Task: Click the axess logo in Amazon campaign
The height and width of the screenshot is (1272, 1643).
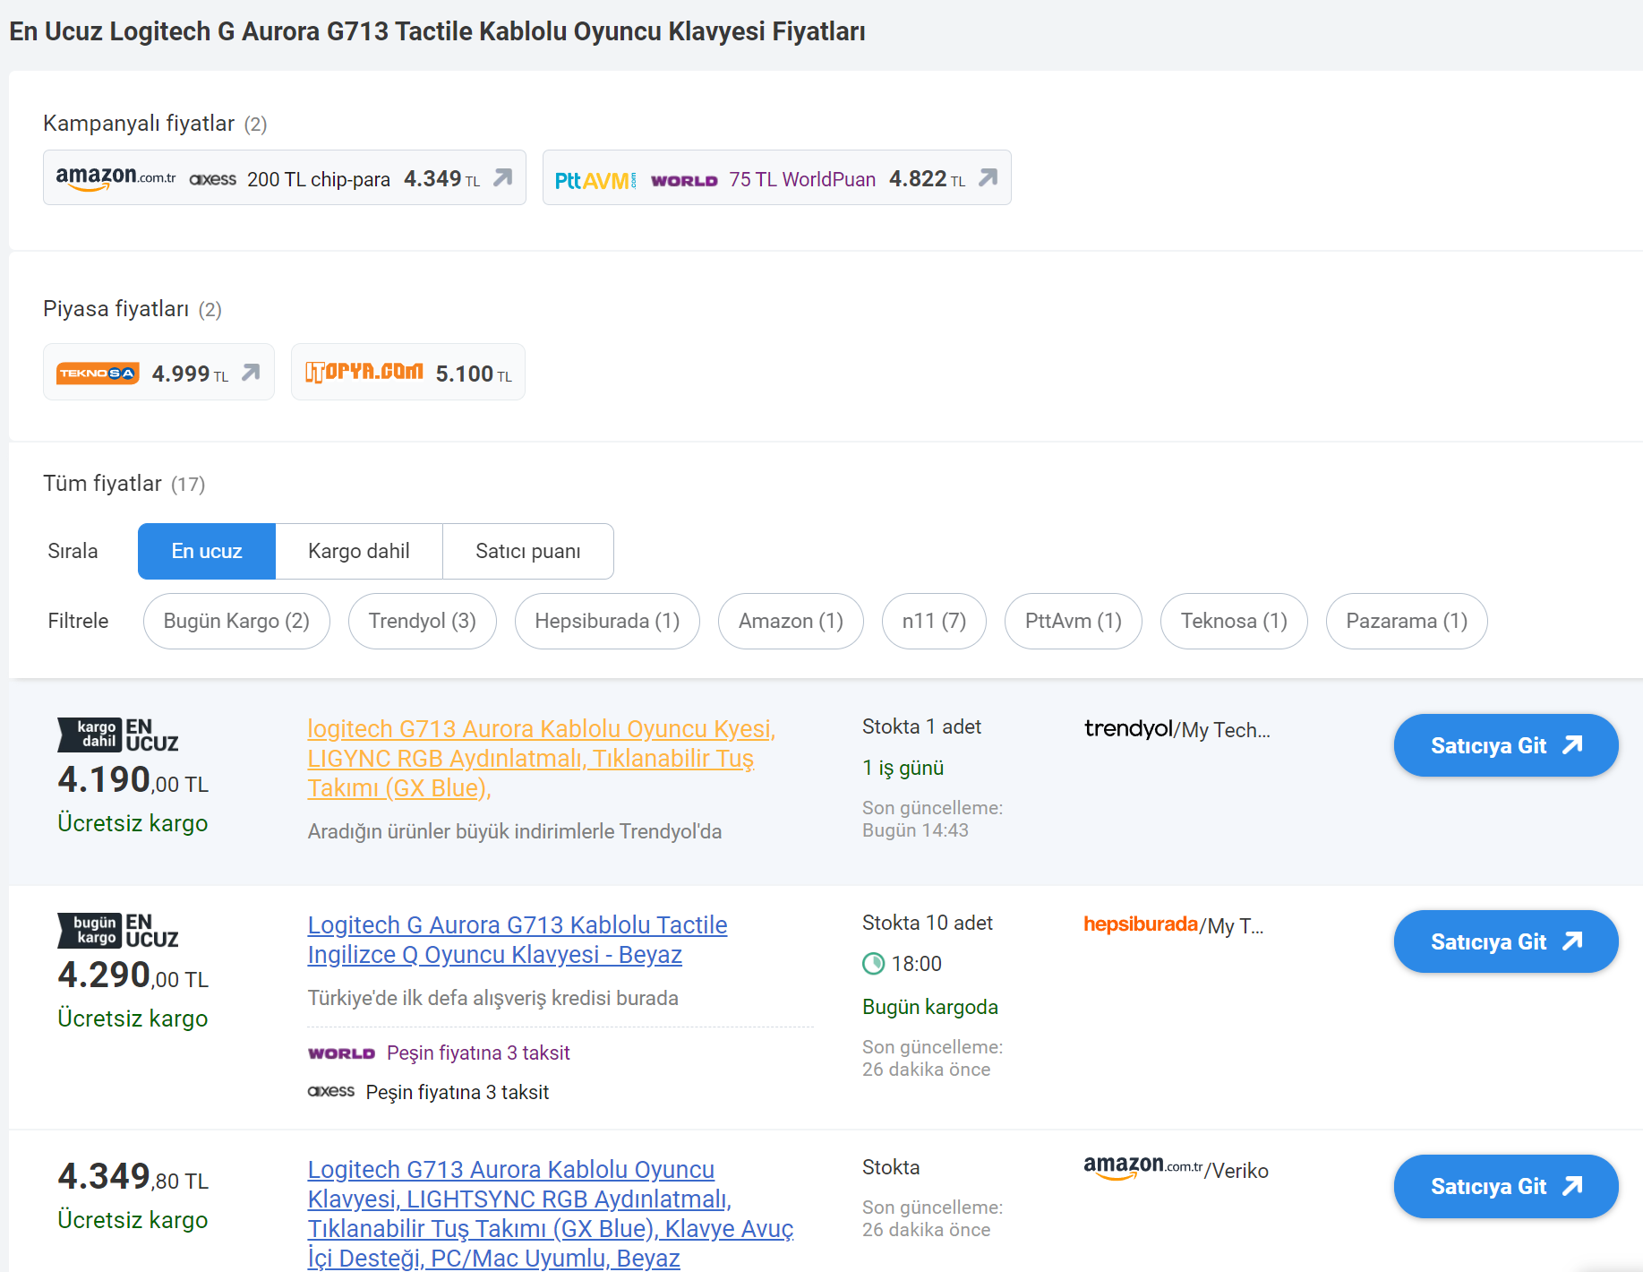Action: tap(213, 179)
